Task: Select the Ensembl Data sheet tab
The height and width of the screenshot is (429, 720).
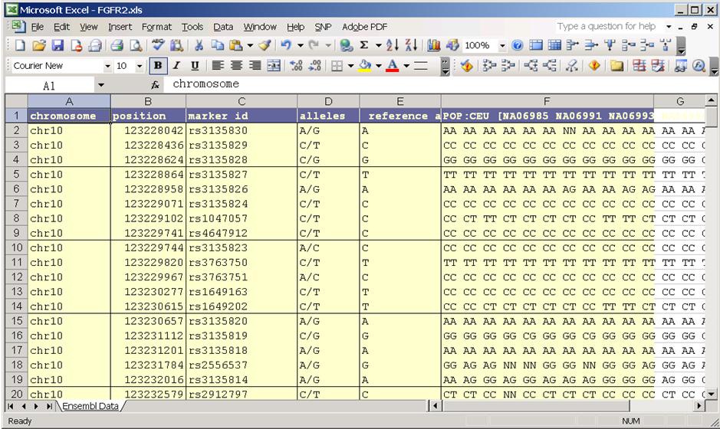Action: (x=90, y=406)
